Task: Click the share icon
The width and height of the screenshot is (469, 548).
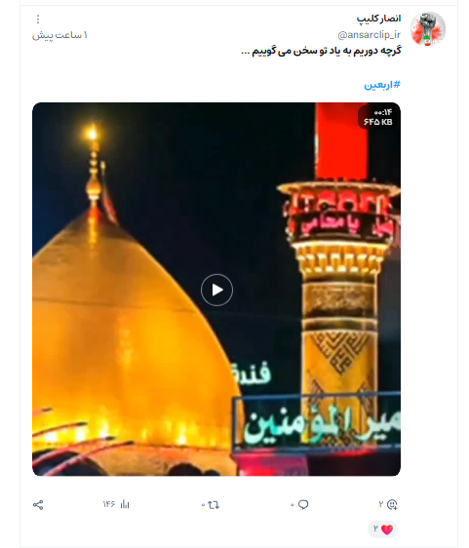Action: (38, 505)
